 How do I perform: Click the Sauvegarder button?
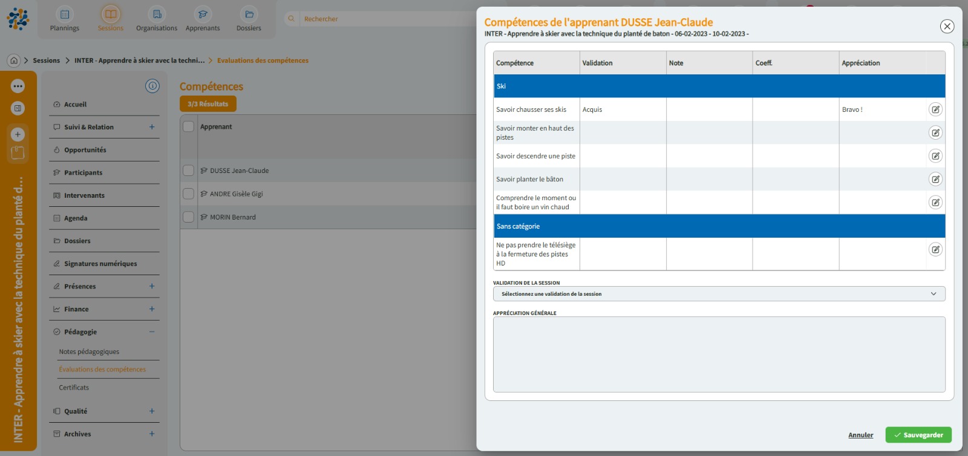pos(918,435)
